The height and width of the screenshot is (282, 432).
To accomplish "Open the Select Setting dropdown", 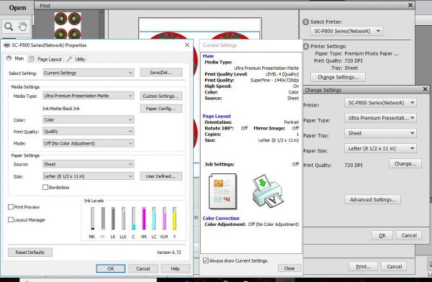I will pos(89,73).
